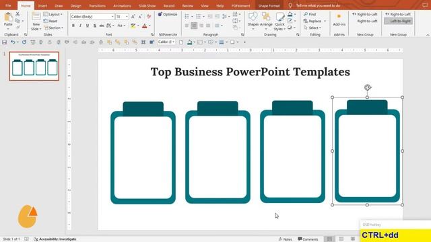Open the Arrange menu

coord(266,21)
